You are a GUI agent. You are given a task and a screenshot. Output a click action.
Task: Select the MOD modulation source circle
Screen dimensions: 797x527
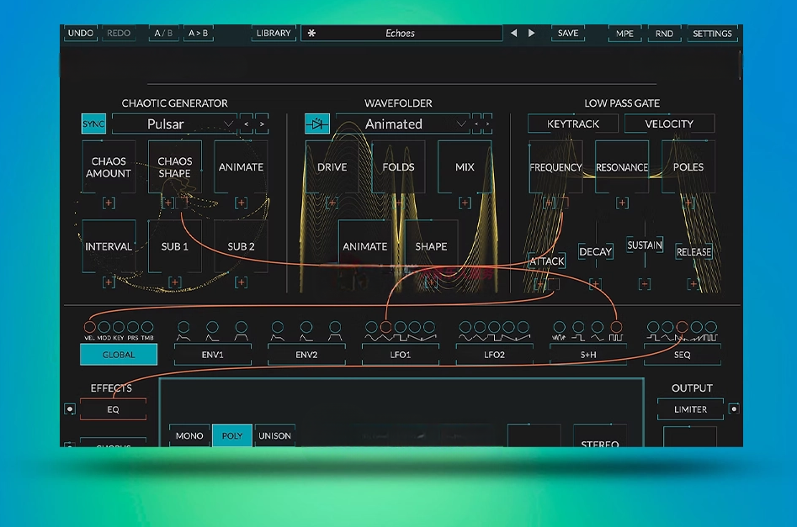[x=104, y=326]
